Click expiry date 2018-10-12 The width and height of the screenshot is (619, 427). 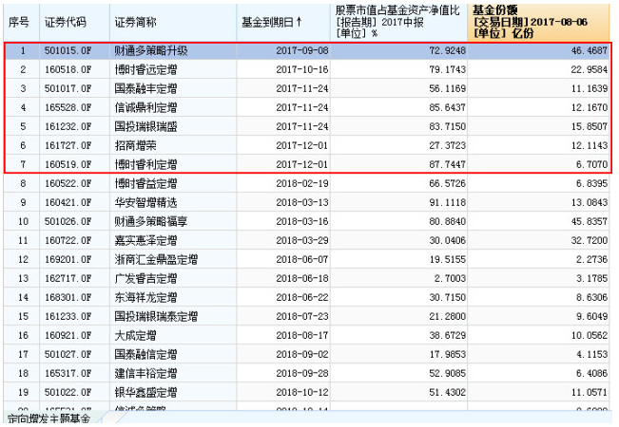coord(302,392)
